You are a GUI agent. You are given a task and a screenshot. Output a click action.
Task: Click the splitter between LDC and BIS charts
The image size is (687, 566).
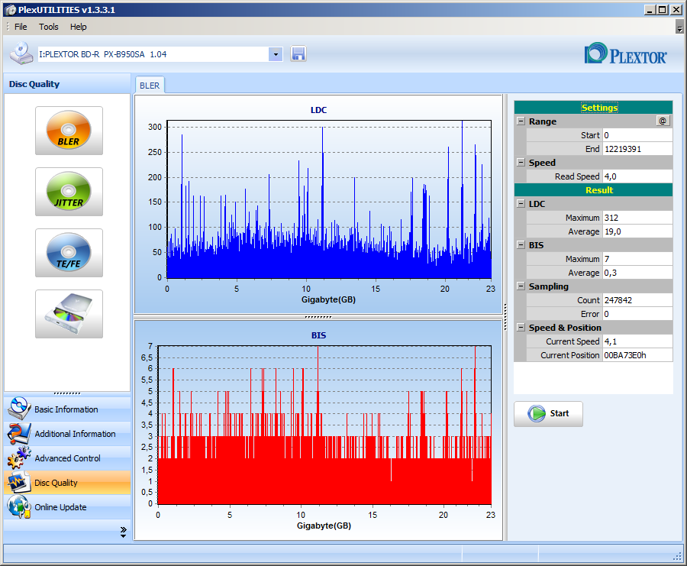318,316
